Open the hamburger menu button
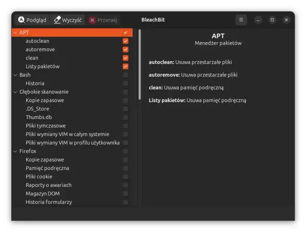The image size is (308, 233). 241,20
